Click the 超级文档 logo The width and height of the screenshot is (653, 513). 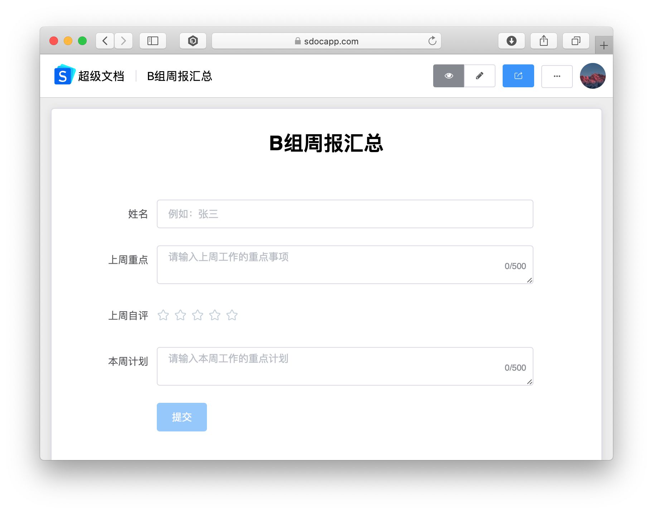tap(89, 75)
